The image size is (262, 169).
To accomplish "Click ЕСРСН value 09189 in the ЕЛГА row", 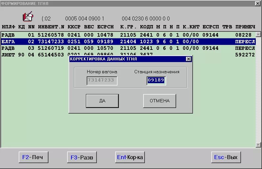I will click(x=105, y=42).
